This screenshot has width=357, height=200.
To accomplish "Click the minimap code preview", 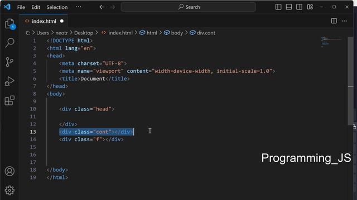I will [x=331, y=42].
